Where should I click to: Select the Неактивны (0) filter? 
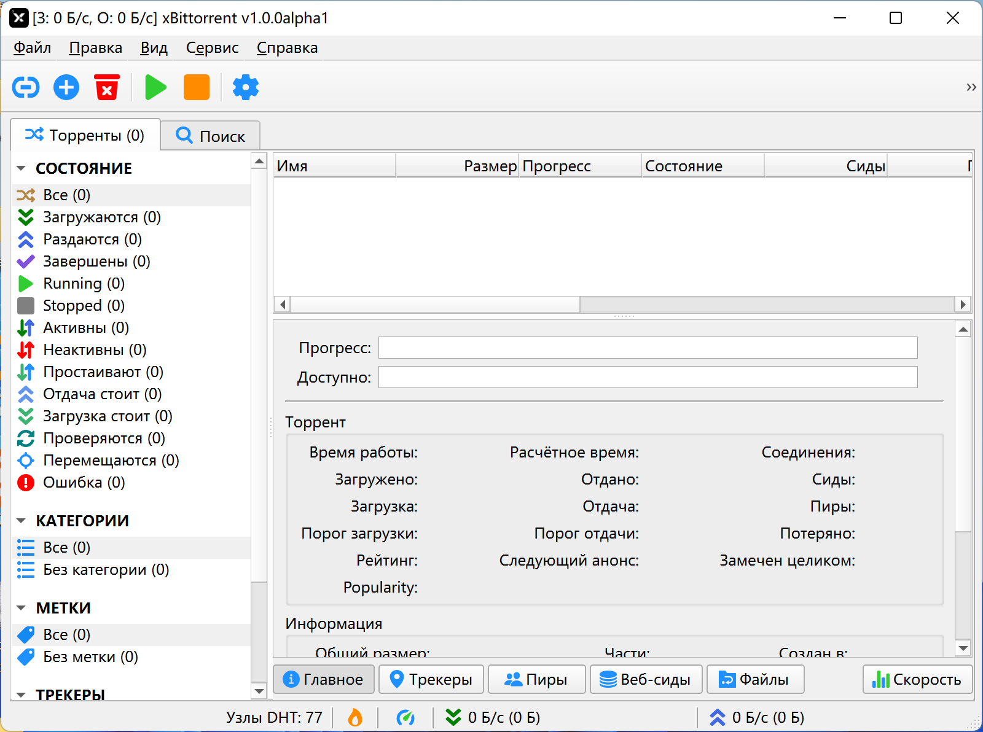pos(131,350)
